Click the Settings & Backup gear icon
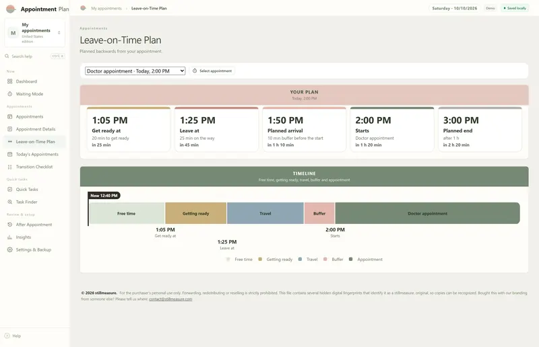Screen dimensions: 539x347 click(9, 249)
